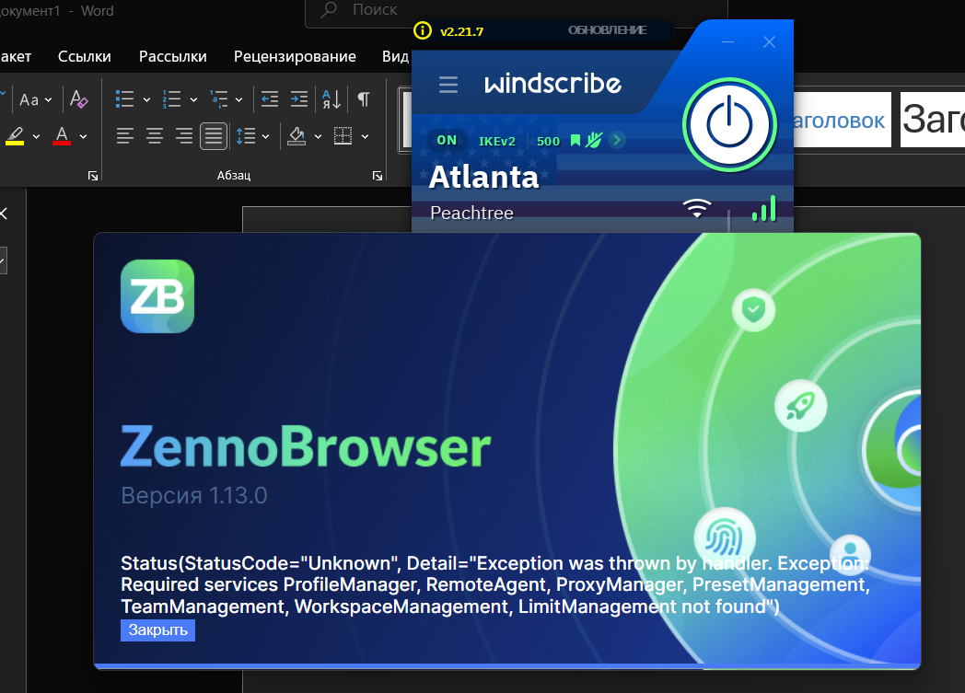Click the borders icon in Word
Viewport: 965px width, 693px height.
[x=343, y=136]
